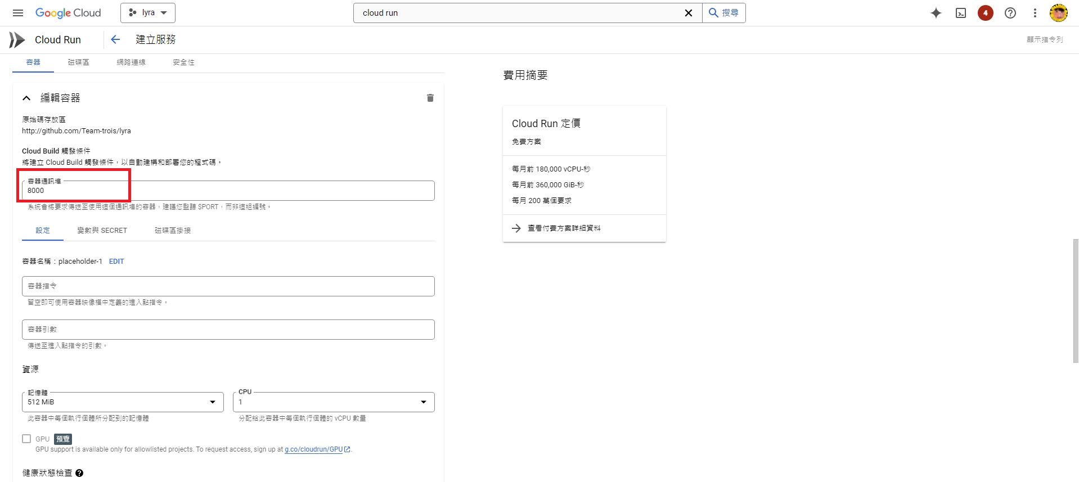Click the Cloud Run 定價 card heading
This screenshot has width=1079, height=482.
[x=546, y=124]
